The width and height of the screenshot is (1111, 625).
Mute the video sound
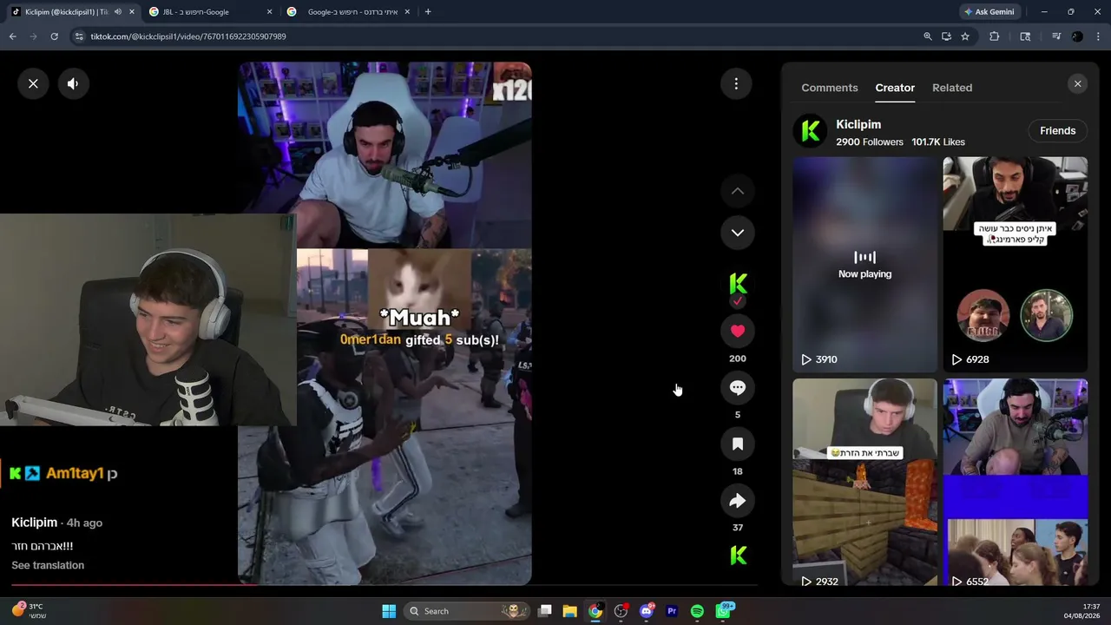pos(73,83)
